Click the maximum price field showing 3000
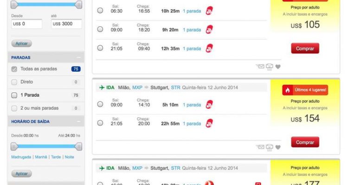The height and width of the screenshot is (185, 348). pos(66,24)
